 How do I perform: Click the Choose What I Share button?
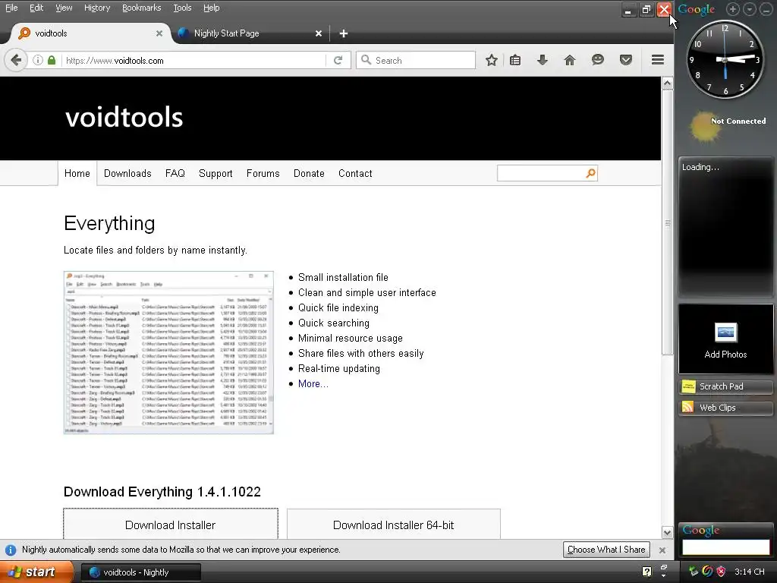point(606,550)
